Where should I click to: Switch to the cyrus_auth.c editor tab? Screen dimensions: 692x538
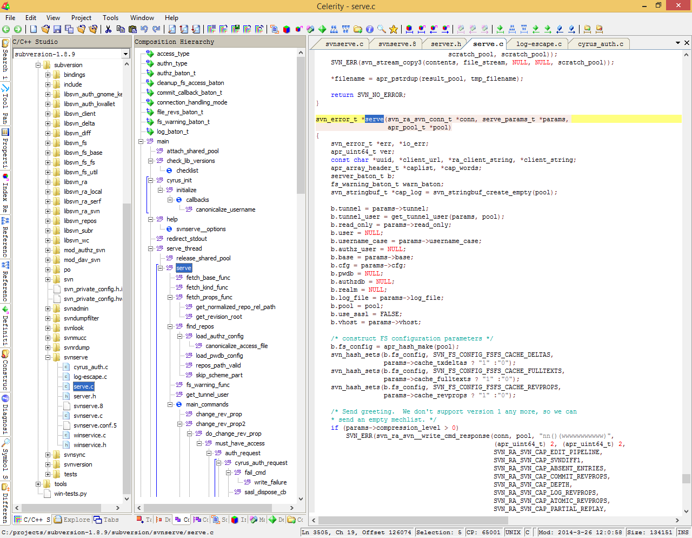coord(600,44)
